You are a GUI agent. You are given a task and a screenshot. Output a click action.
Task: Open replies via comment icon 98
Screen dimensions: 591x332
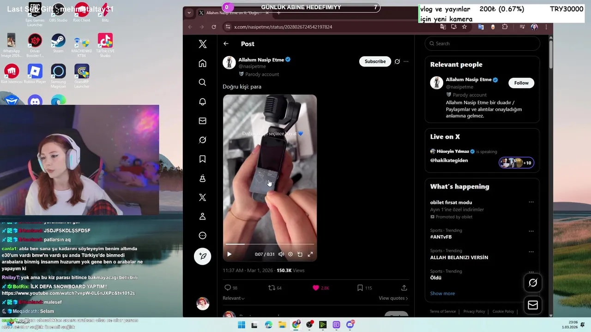[x=231, y=288]
